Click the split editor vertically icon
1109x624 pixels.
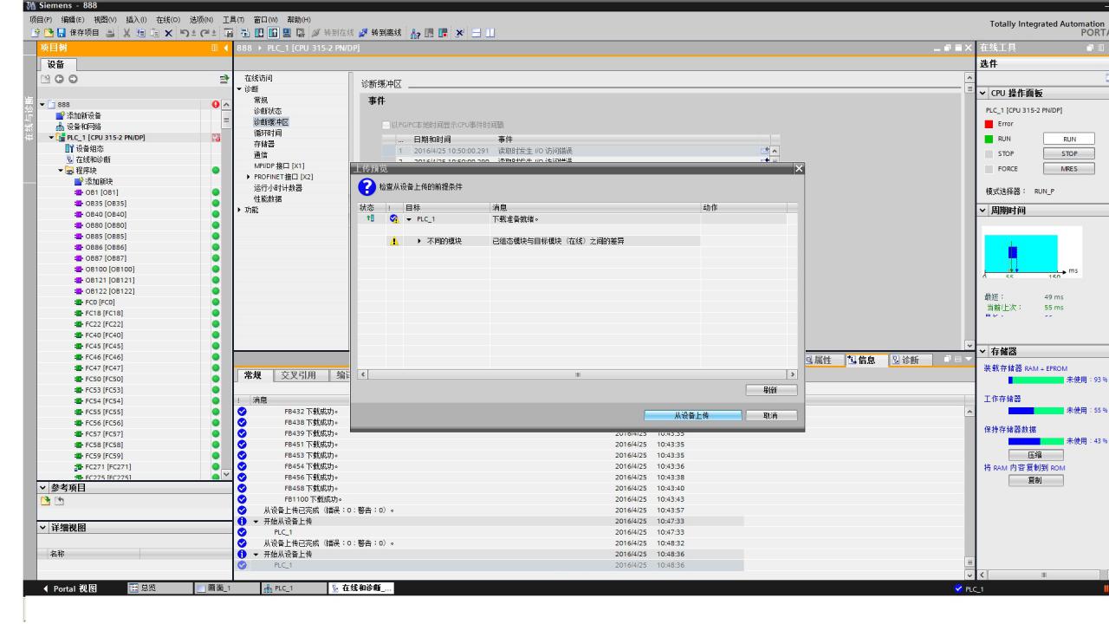coord(490,33)
